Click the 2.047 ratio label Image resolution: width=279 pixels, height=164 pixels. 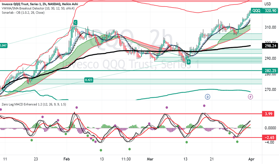[3, 45]
